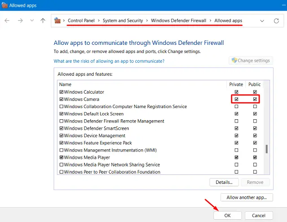Click Allow another app button
The height and width of the screenshot is (222, 287).
point(247,197)
